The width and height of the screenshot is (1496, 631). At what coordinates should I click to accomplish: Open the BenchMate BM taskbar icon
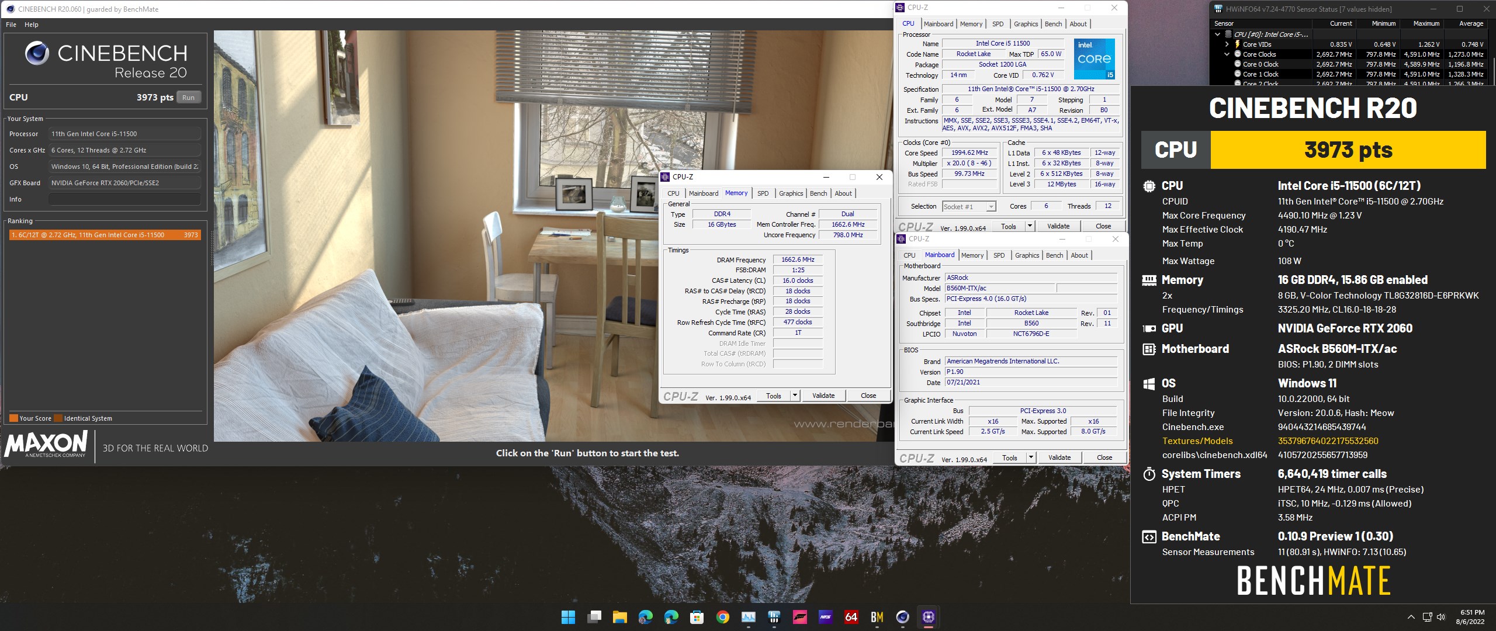[877, 617]
